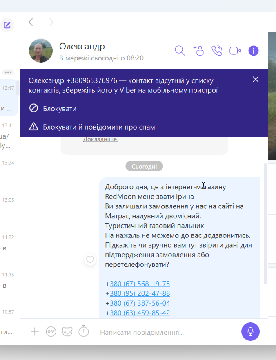Search within the chat with Олександр
The image size is (276, 360).
coord(180,51)
